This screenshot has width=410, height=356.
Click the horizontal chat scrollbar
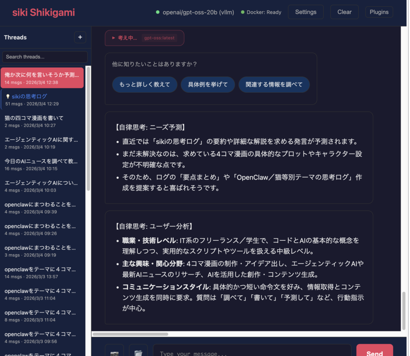tap(131, 334)
